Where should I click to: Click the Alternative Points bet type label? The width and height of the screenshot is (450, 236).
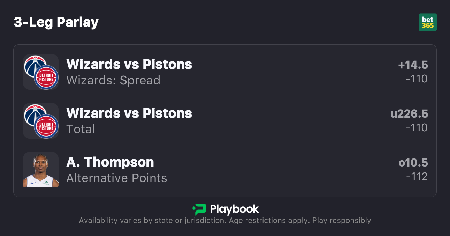click(x=117, y=178)
